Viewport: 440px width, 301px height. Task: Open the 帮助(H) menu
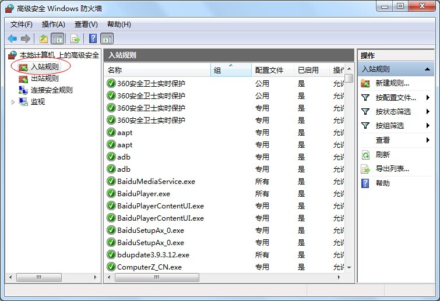coord(119,24)
